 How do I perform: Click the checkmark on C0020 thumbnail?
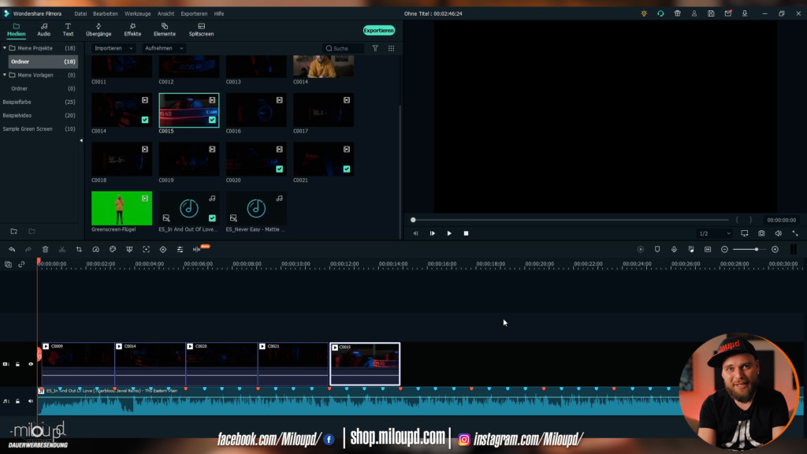pos(280,169)
